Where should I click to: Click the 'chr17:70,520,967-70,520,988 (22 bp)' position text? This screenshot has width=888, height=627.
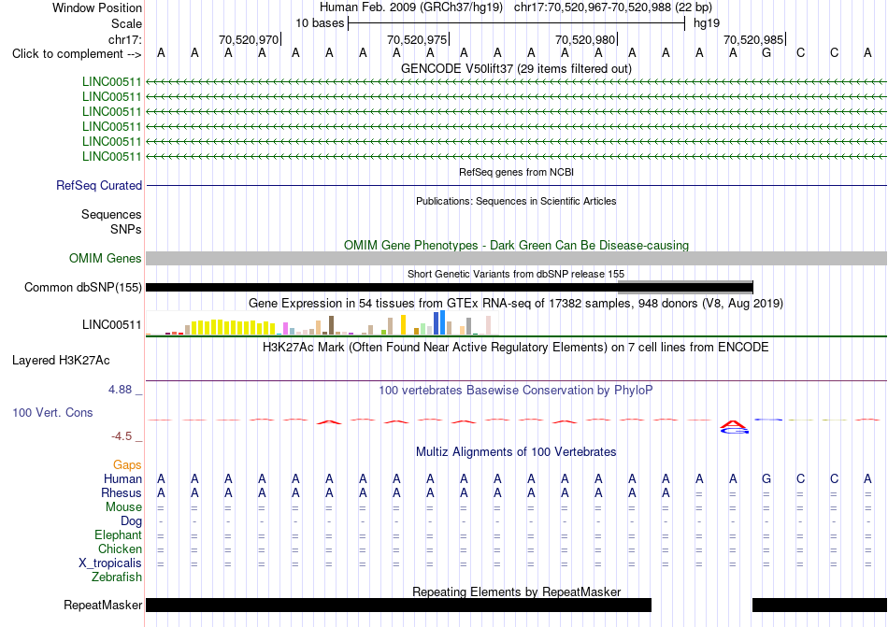[613, 7]
